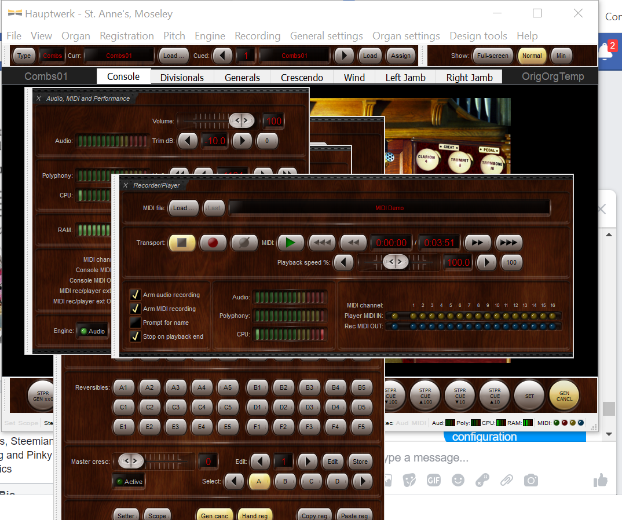Viewport: 622px width, 520px height.
Task: Open the notification bell in background window
Action: (x=605, y=51)
